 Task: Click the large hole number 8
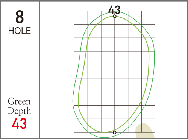[20, 17]
